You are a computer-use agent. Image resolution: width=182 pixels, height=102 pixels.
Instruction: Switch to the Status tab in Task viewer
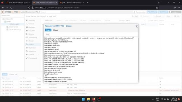click(x=55, y=30)
